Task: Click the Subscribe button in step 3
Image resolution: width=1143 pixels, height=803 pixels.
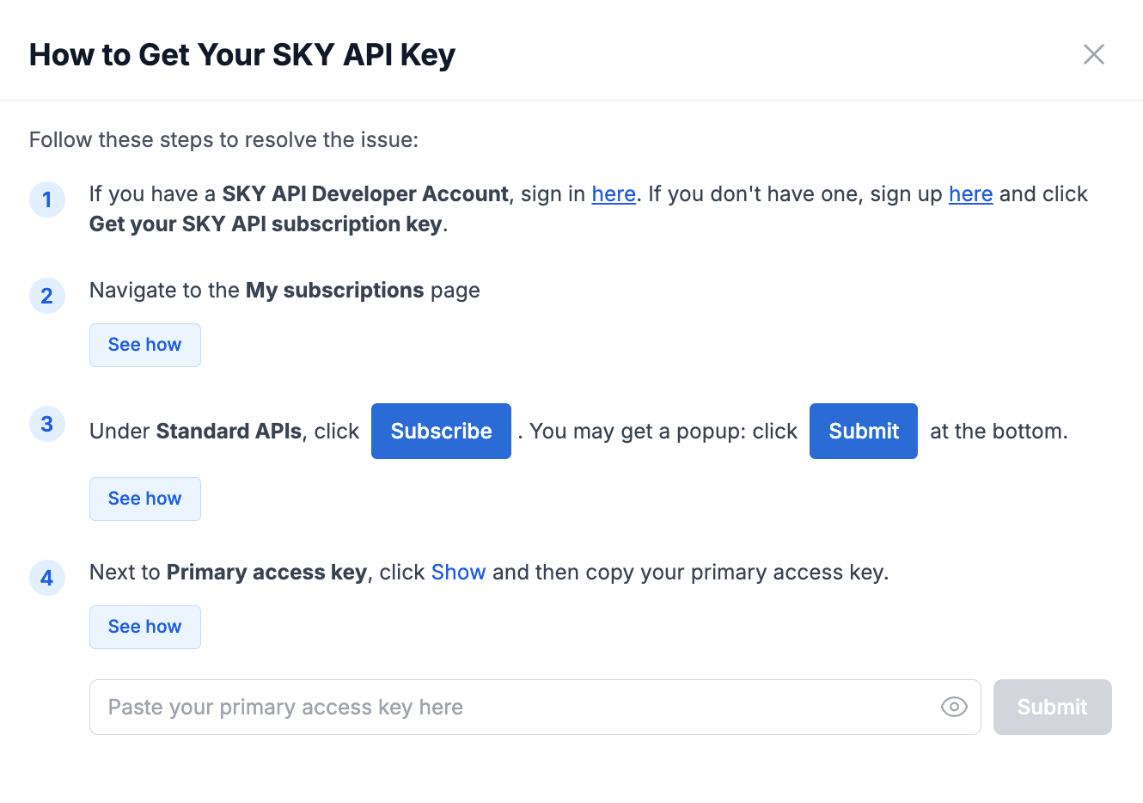Action: [x=441, y=431]
